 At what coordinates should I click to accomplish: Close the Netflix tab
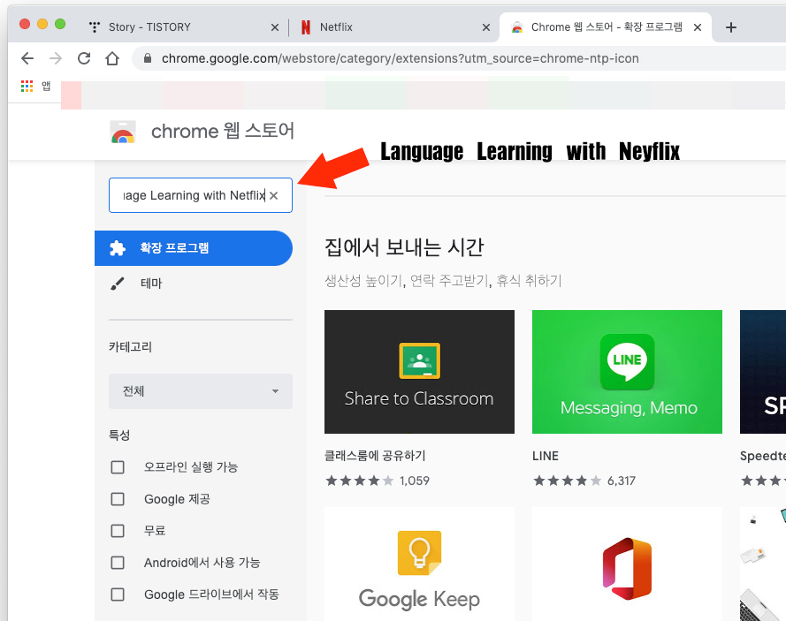[485, 27]
